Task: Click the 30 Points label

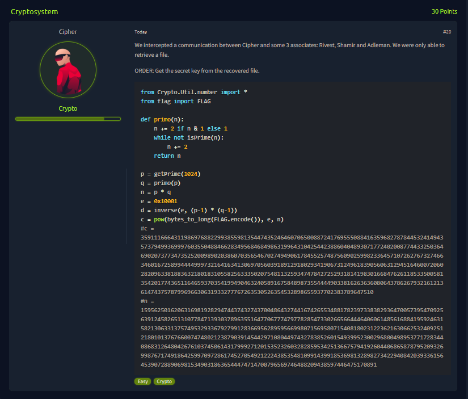Action: coord(444,11)
